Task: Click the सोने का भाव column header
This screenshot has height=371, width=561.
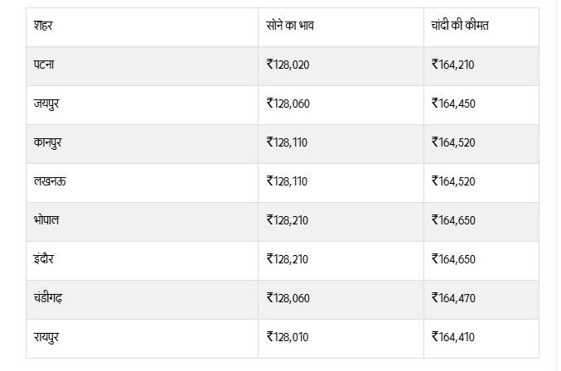Action: pos(290,26)
